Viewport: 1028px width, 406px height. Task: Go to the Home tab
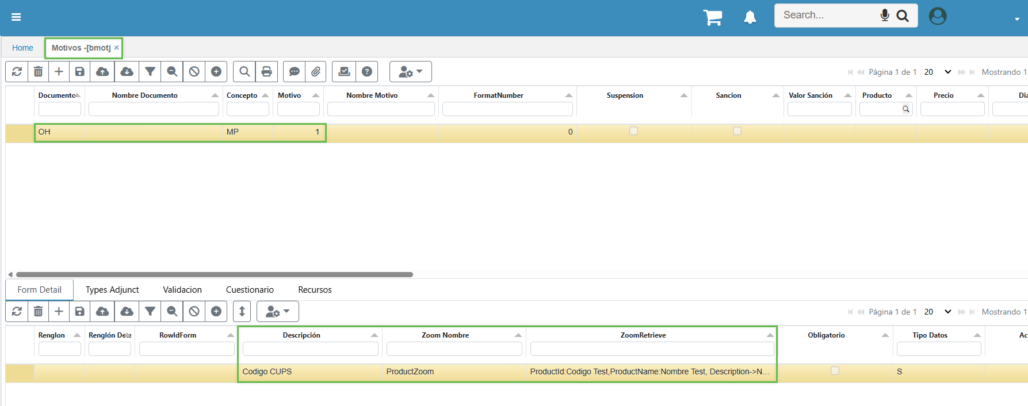pyautogui.click(x=22, y=48)
